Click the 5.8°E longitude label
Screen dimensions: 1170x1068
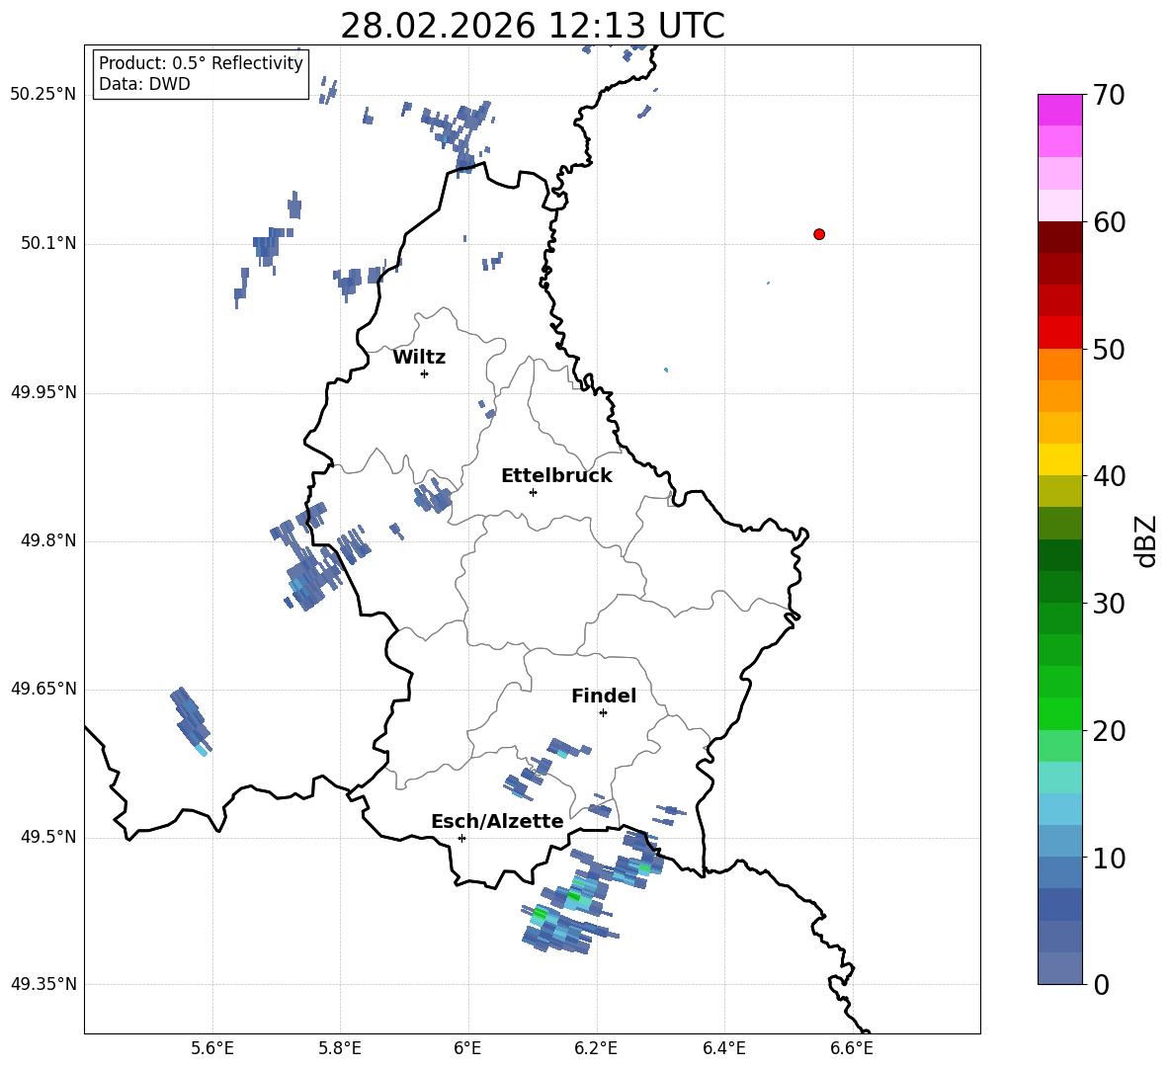pos(340,1048)
